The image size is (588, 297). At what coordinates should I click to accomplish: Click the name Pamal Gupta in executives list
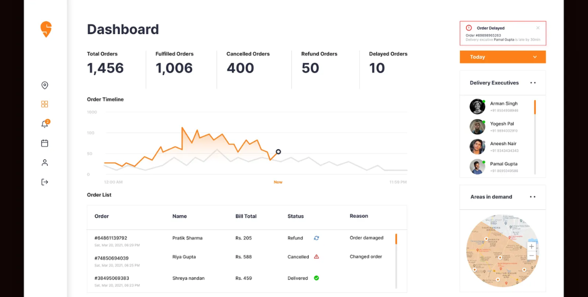504,163
